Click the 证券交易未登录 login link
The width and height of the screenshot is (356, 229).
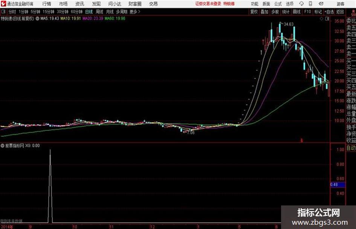(x=208, y=4)
